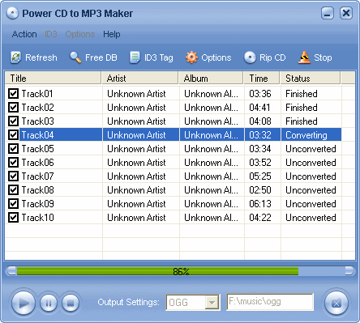360x323 pixels.
Task: Uncheck the Track01 checkbox
Action: coord(13,94)
